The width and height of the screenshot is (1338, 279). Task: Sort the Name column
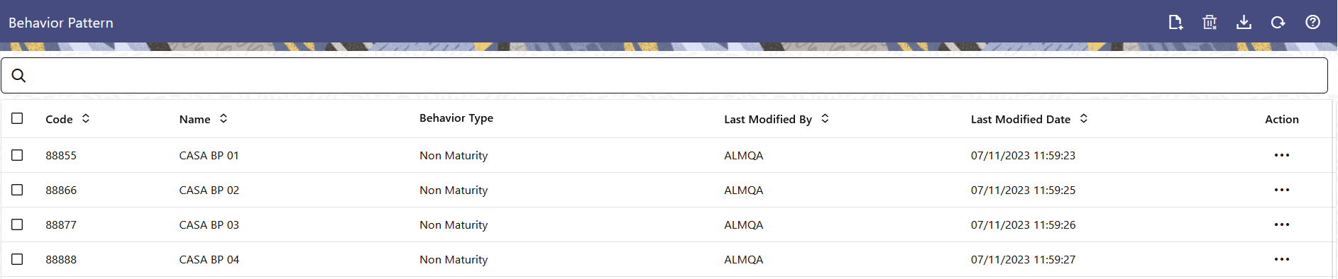click(224, 118)
